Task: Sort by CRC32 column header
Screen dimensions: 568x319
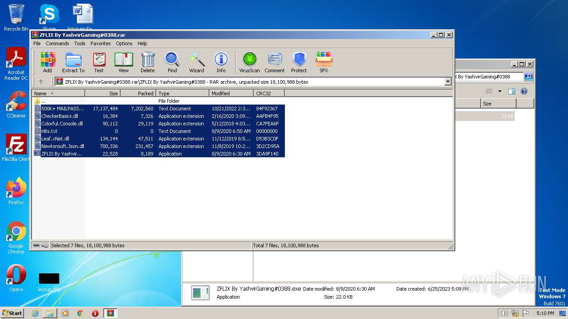Action: [269, 93]
